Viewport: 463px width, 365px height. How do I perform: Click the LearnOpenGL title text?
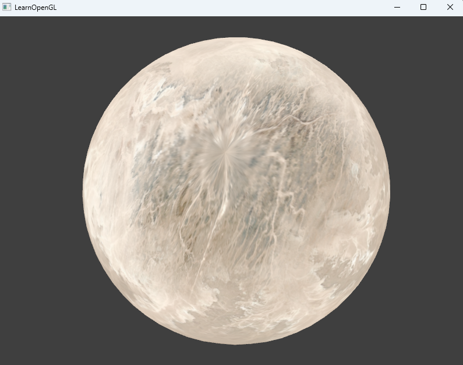pos(36,8)
